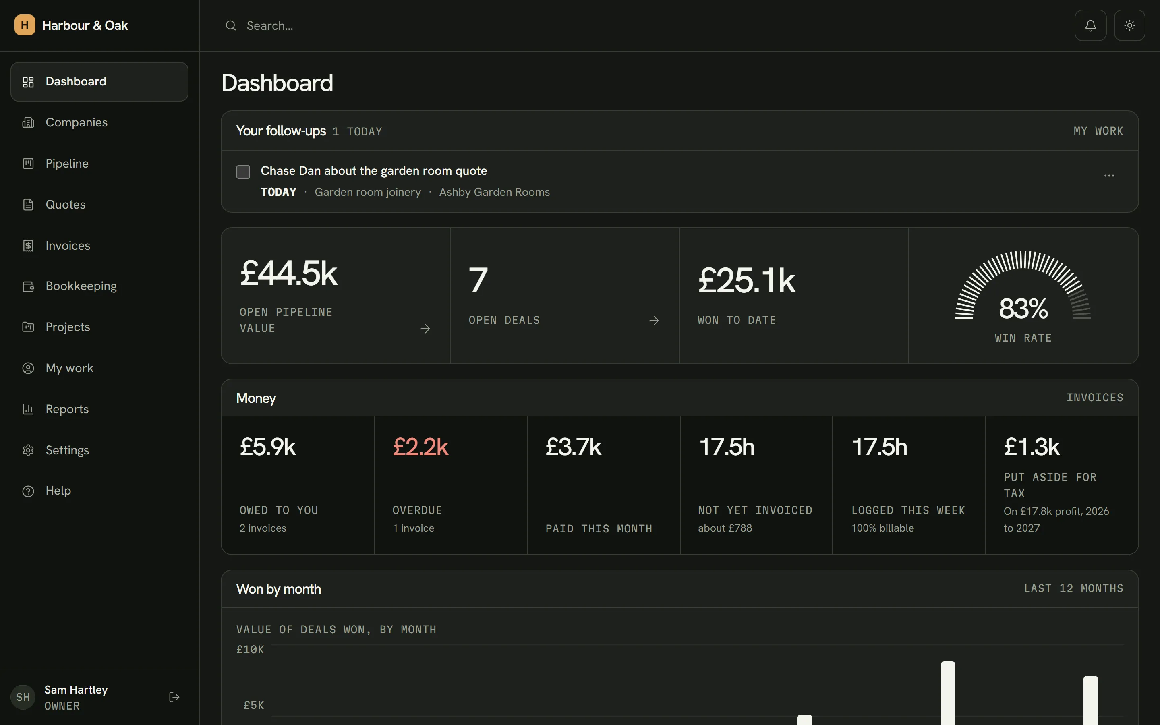Screen dimensions: 1160x725
Task: Click the Reports bar chart icon
Action: (28, 409)
